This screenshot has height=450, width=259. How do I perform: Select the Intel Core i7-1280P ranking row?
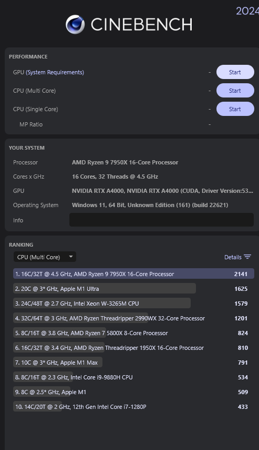[x=133, y=407]
